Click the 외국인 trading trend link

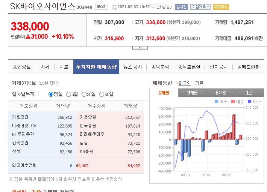pos(184,83)
